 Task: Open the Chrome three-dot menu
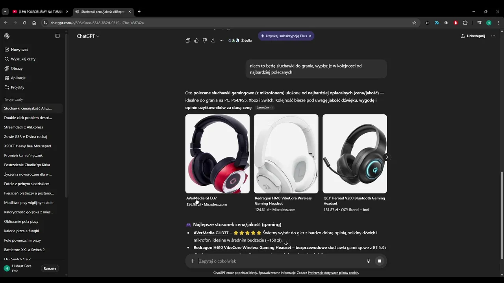click(x=498, y=23)
